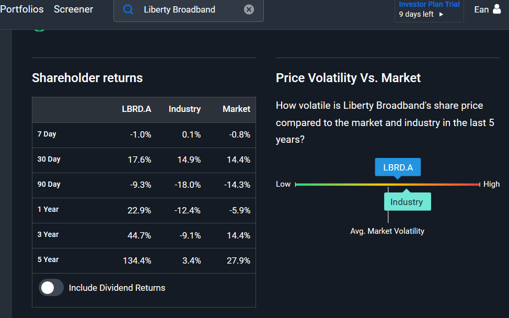Image resolution: width=509 pixels, height=318 pixels.
Task: Click the Market column header
Action: point(236,109)
